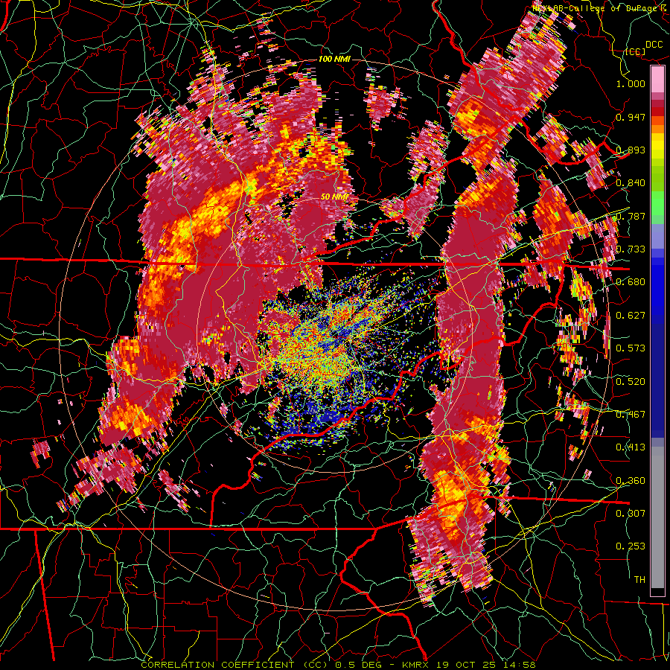Click the 100 NMI range ring label
The height and width of the screenshot is (670, 670).
click(x=334, y=59)
